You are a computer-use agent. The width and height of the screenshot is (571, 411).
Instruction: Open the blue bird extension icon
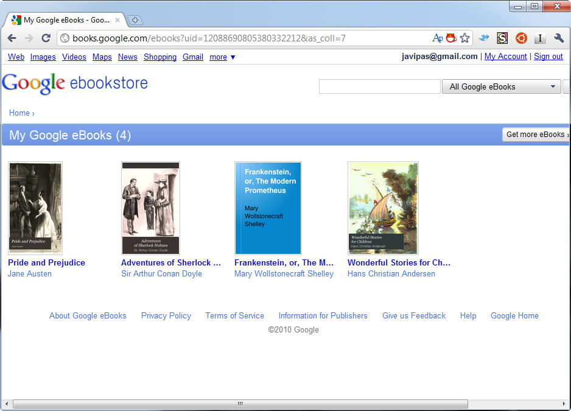484,38
